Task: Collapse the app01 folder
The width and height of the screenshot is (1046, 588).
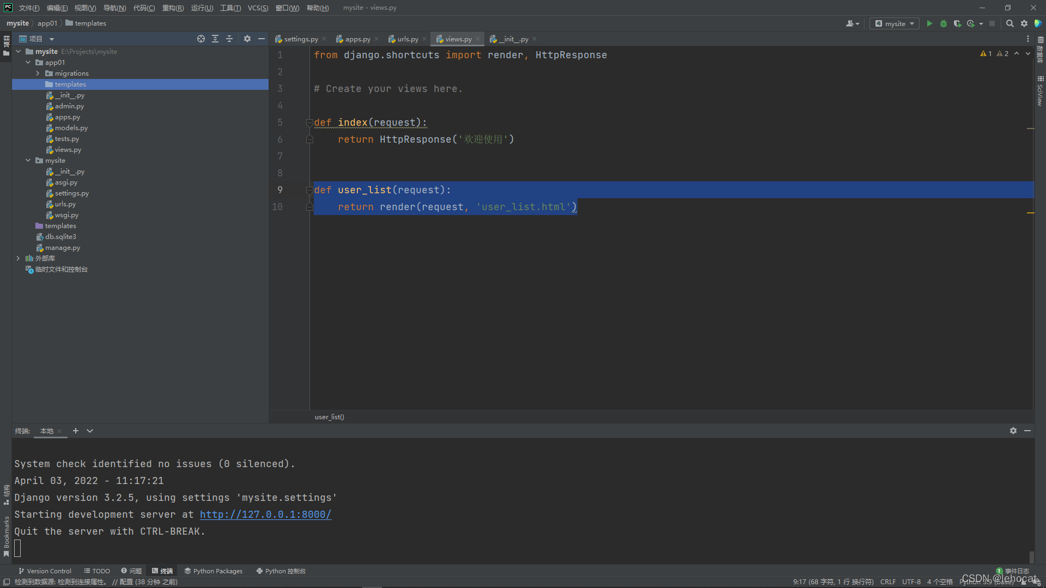Action: point(28,63)
